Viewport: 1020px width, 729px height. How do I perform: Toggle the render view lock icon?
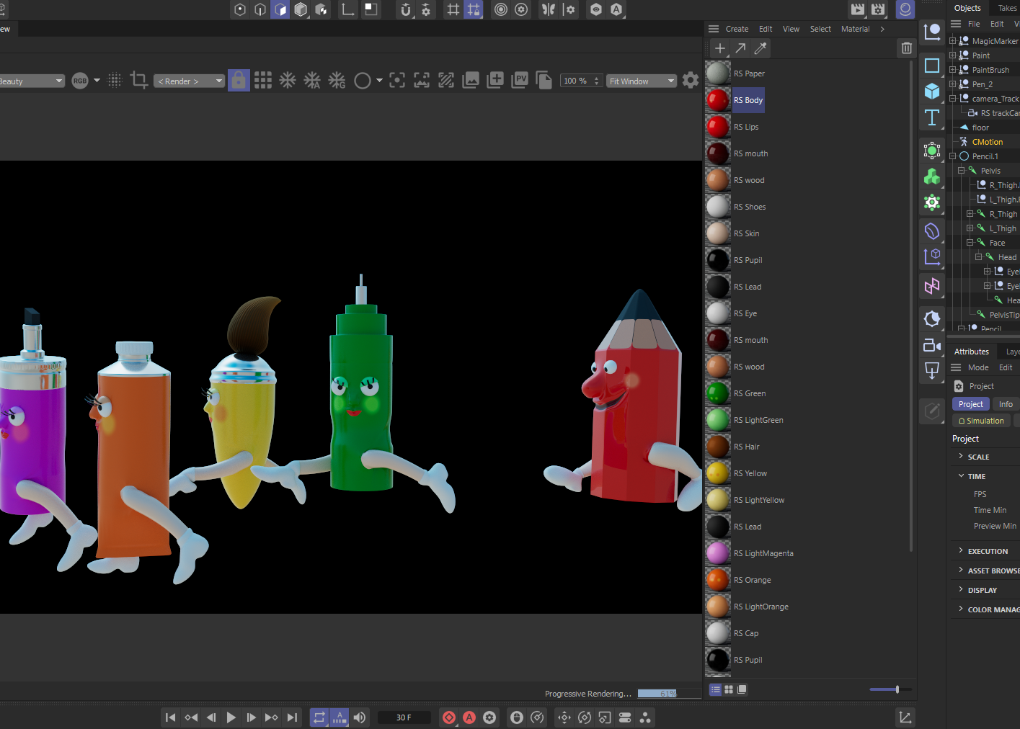pos(238,81)
